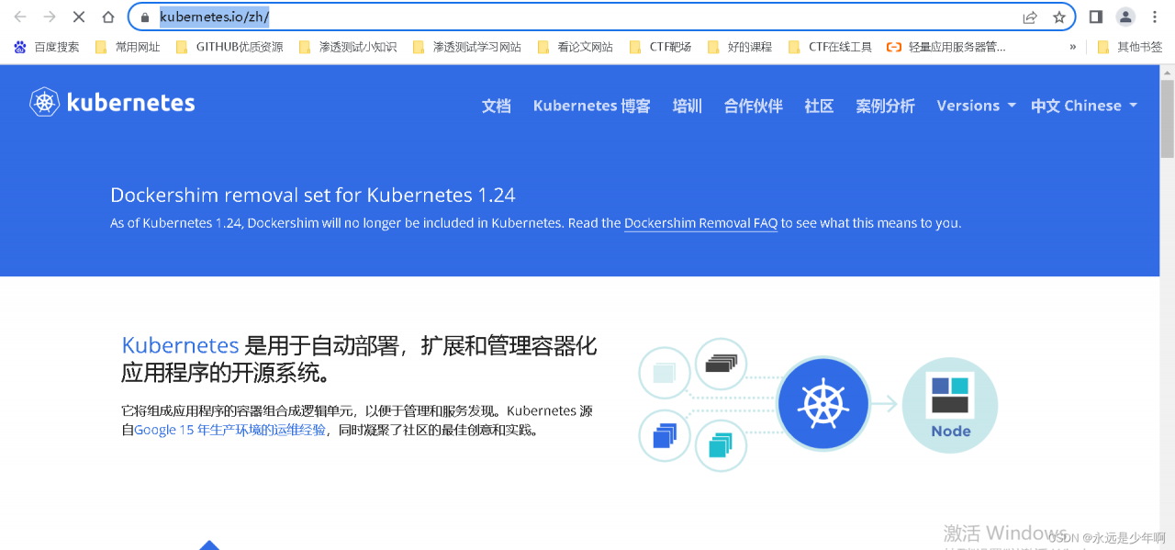Open the 百度搜索 bookmark
Screen dimensions: 1175x550
tap(47, 47)
